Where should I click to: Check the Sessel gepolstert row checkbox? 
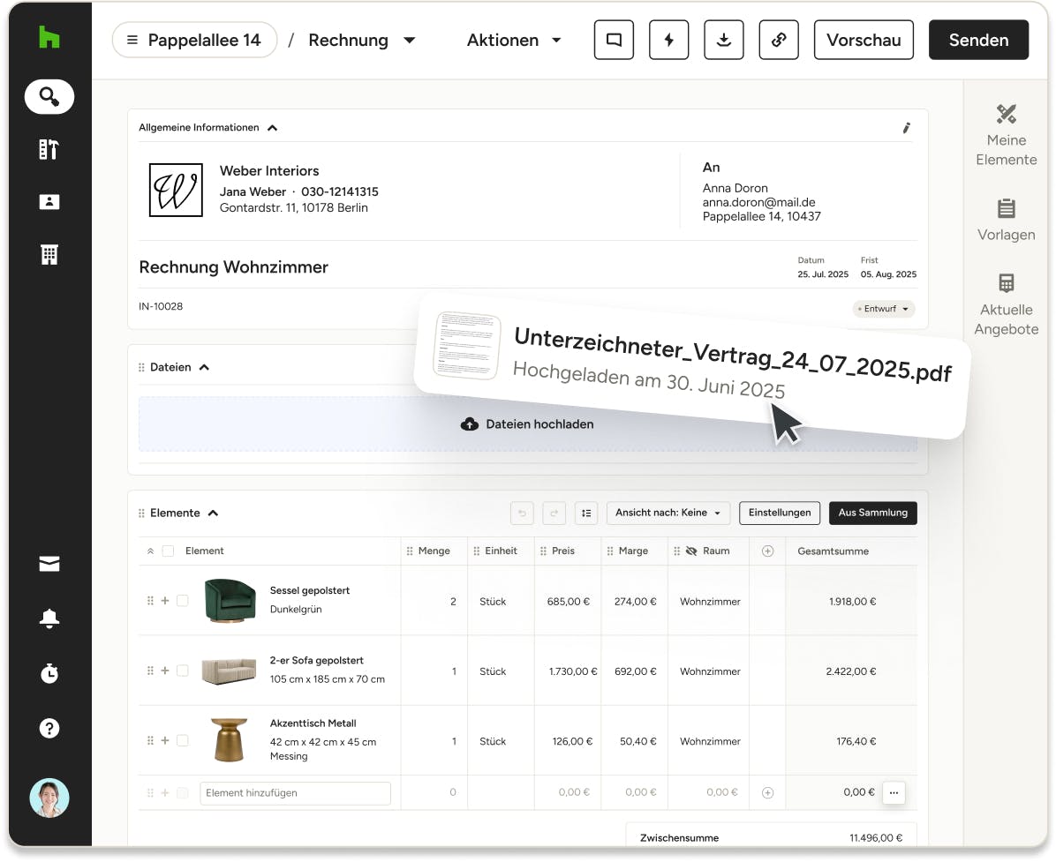click(183, 601)
